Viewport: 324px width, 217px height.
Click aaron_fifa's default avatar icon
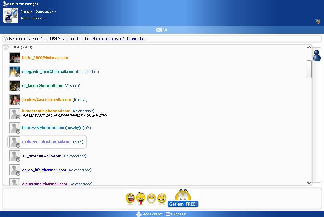pos(15,170)
